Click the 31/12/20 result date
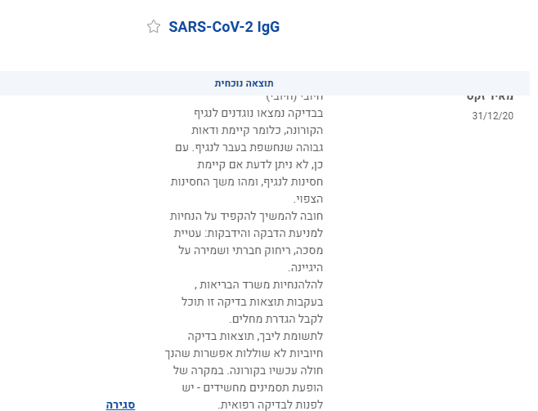This screenshot has height=411, width=538. tap(493, 115)
